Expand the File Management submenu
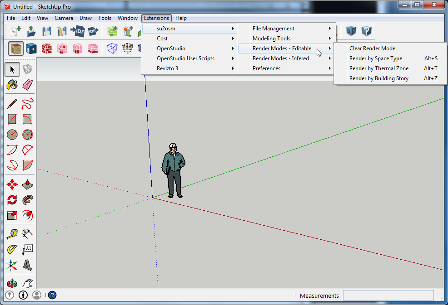The image size is (448, 305). (x=286, y=29)
